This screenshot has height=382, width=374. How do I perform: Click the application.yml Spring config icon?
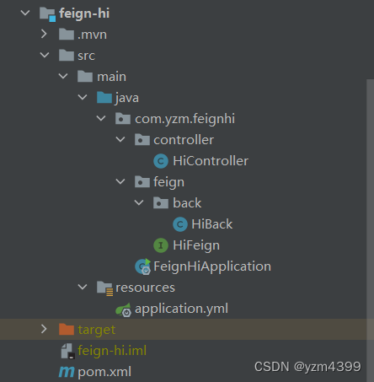click(124, 309)
